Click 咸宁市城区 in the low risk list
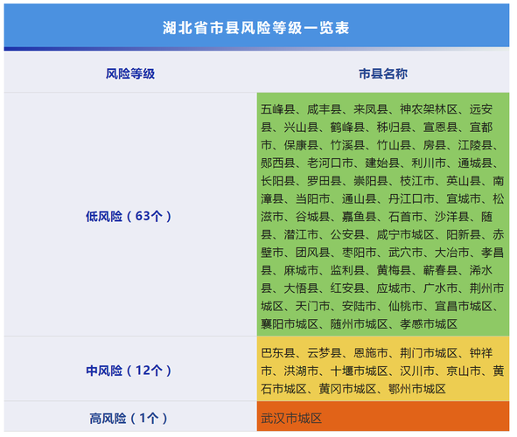The width and height of the screenshot is (517, 437). 406,235
